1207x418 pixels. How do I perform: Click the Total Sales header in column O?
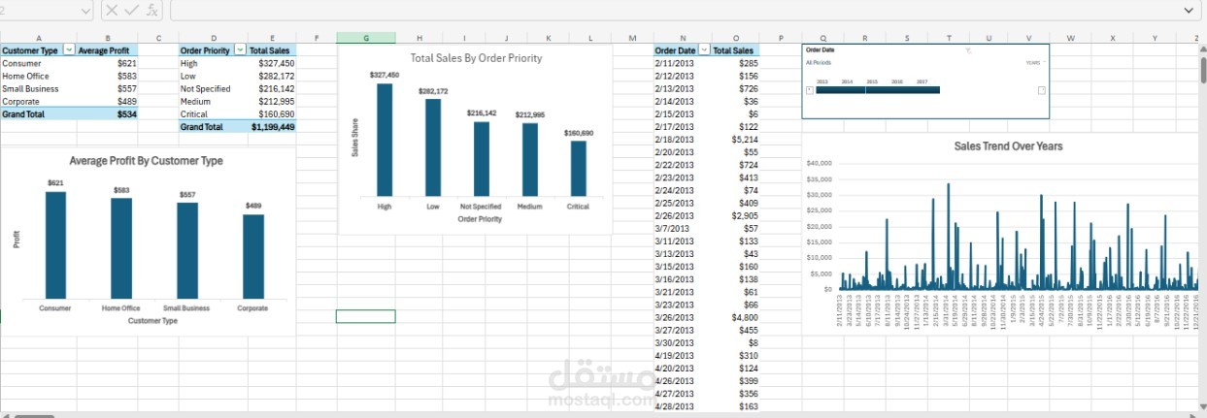(734, 50)
